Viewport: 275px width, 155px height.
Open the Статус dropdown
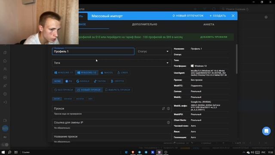(x=154, y=52)
